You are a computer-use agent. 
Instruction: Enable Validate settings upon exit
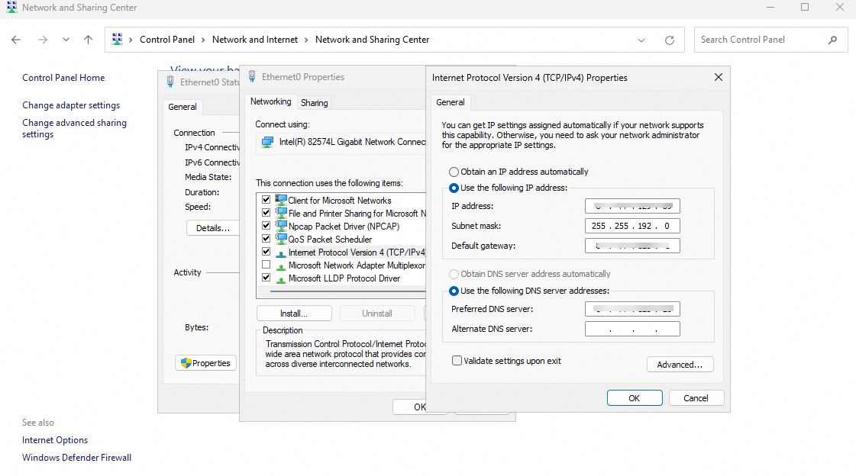click(457, 360)
